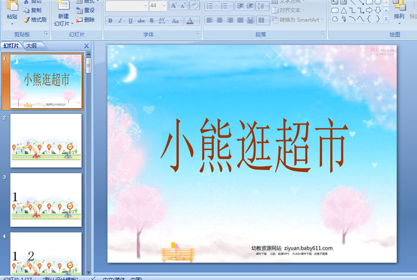This screenshot has height=280, width=417.
Task: Open the Line Spacing dropdown
Action: [x=262, y=6]
